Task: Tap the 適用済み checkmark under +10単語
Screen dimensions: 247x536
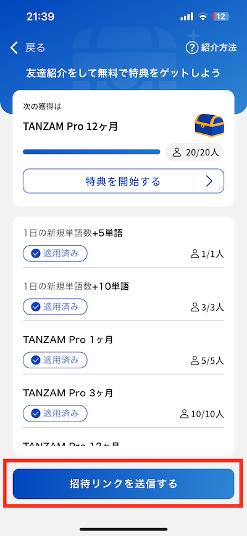Action: pyautogui.click(x=35, y=306)
